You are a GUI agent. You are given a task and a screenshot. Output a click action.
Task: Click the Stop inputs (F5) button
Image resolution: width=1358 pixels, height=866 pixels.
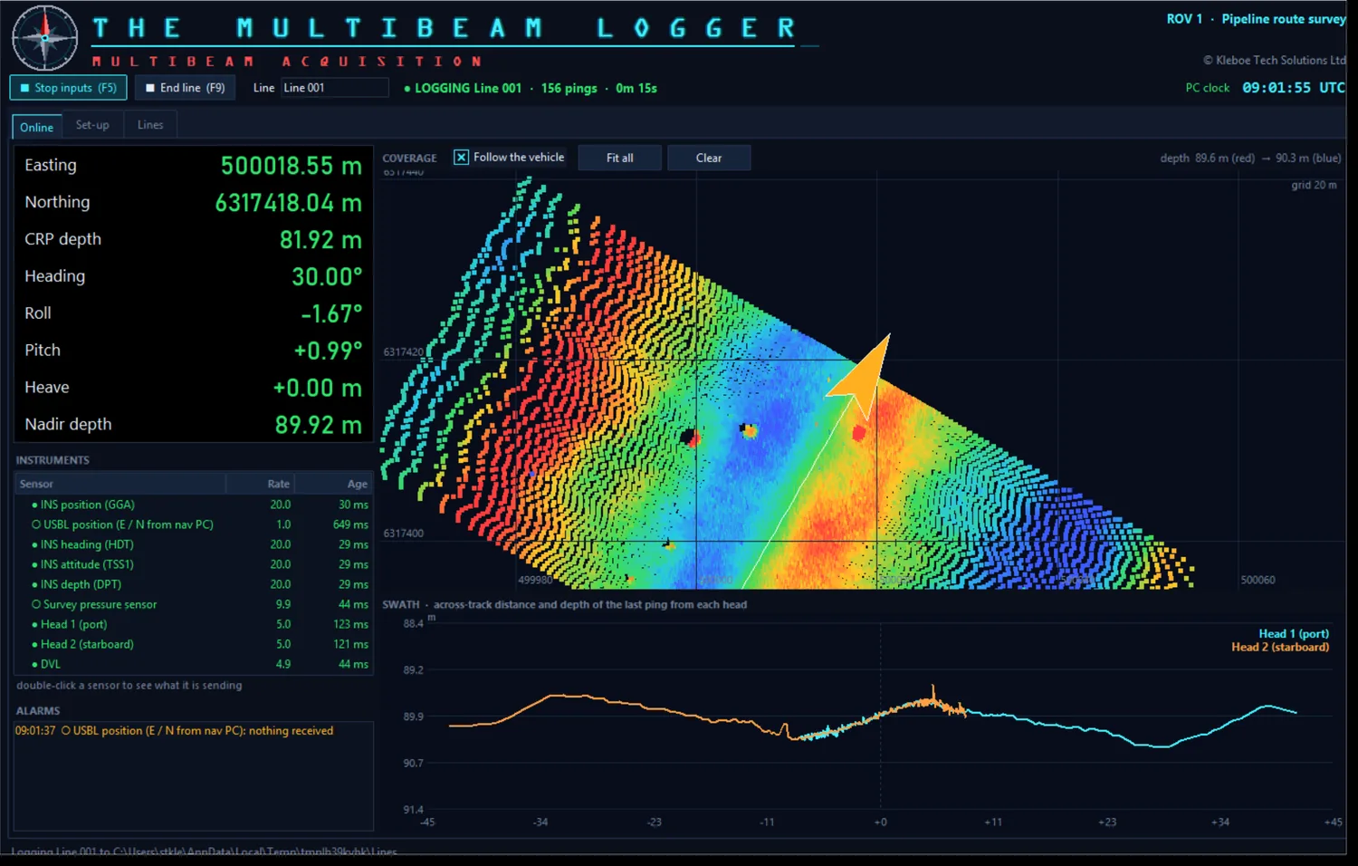pyautogui.click(x=68, y=88)
